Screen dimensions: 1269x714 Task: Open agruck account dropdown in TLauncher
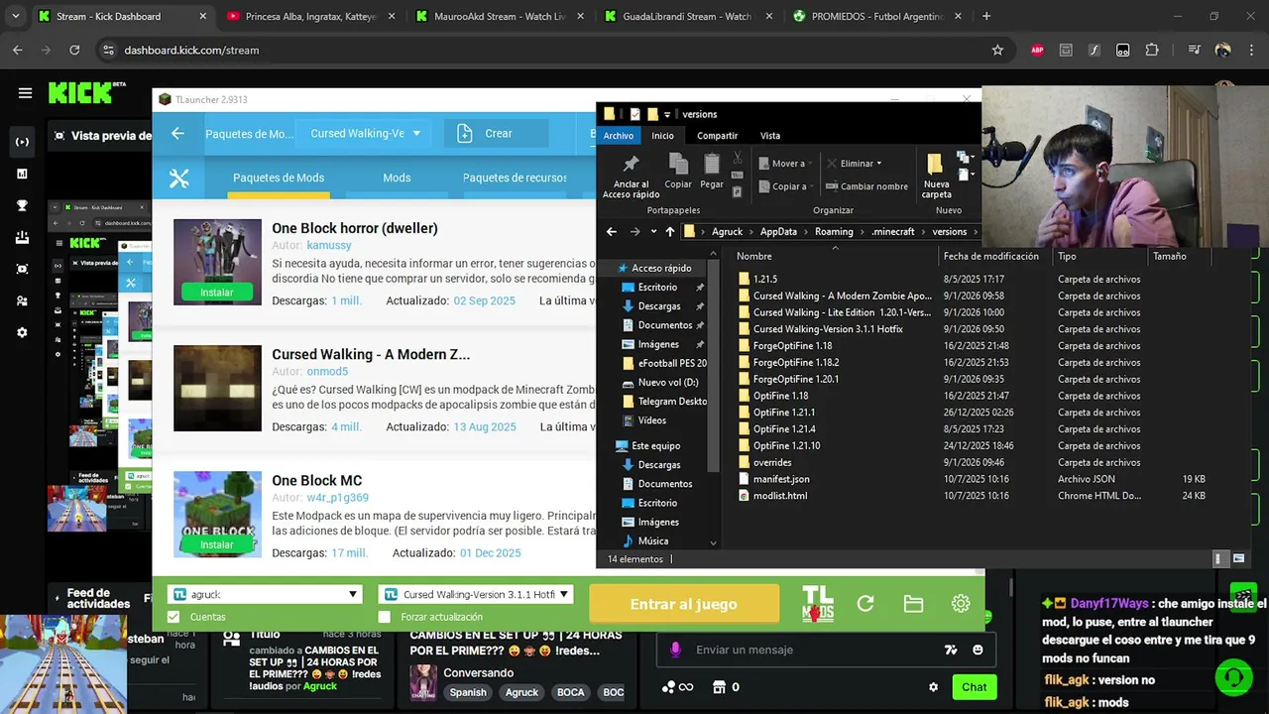pos(265,594)
